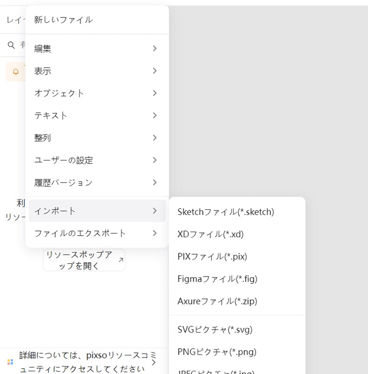Expand the chevron next to テキスト
The image size is (368, 374).
[x=155, y=115]
